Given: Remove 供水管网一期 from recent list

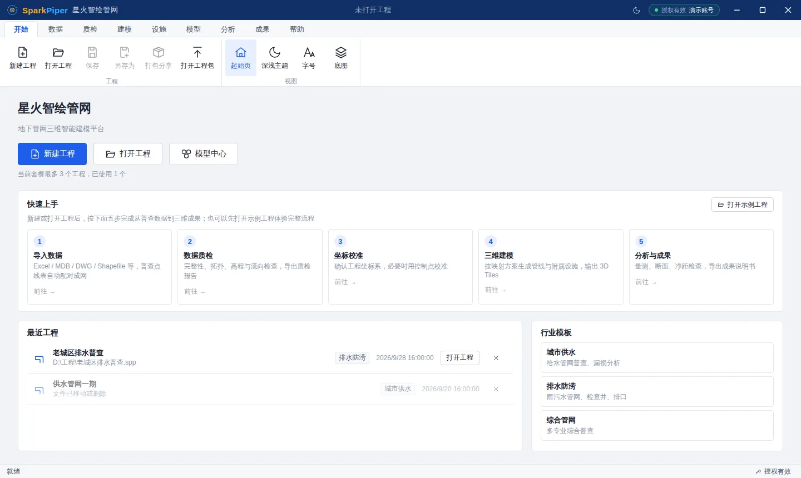Looking at the screenshot, I should click(496, 389).
